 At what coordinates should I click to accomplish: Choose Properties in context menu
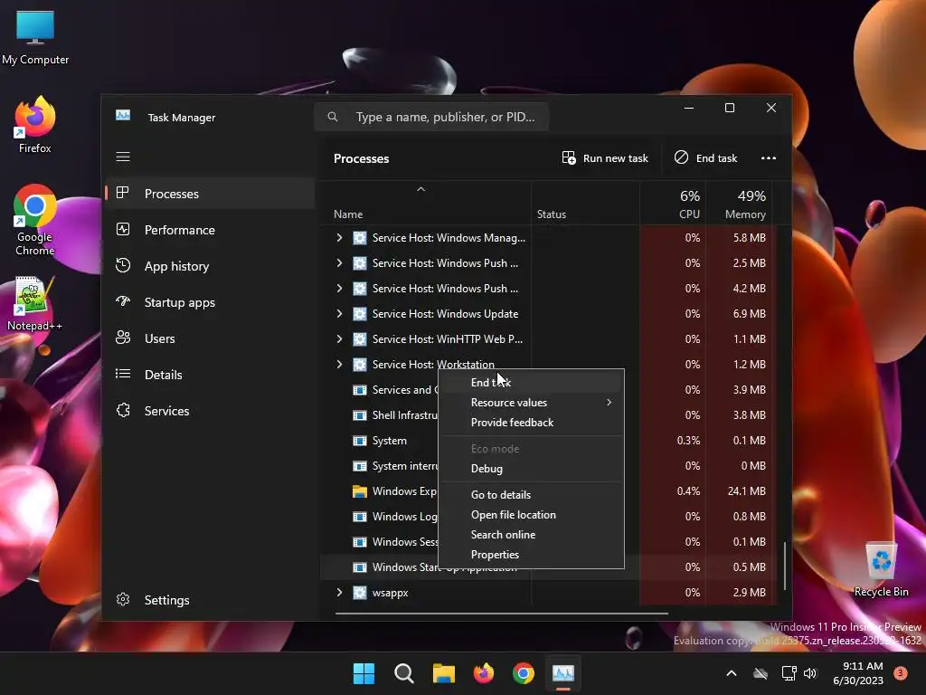click(530, 555)
